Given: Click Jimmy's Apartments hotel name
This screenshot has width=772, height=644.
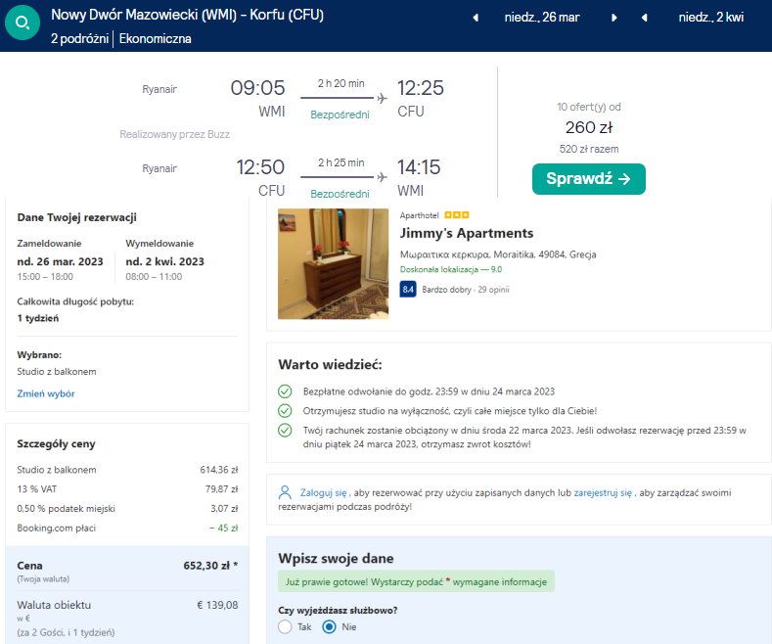Looking at the screenshot, I should click(x=467, y=233).
